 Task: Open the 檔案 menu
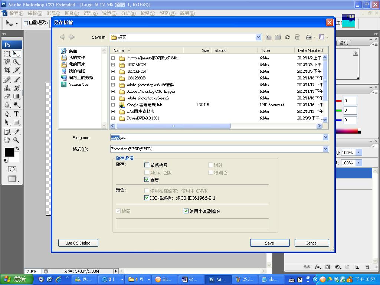click(x=16, y=13)
